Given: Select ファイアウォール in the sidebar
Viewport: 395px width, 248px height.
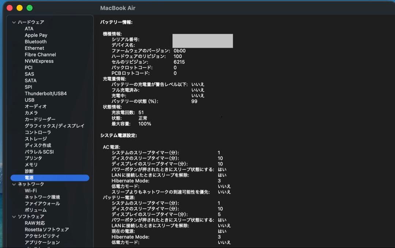Looking at the screenshot, I should pyautogui.click(x=42, y=204).
